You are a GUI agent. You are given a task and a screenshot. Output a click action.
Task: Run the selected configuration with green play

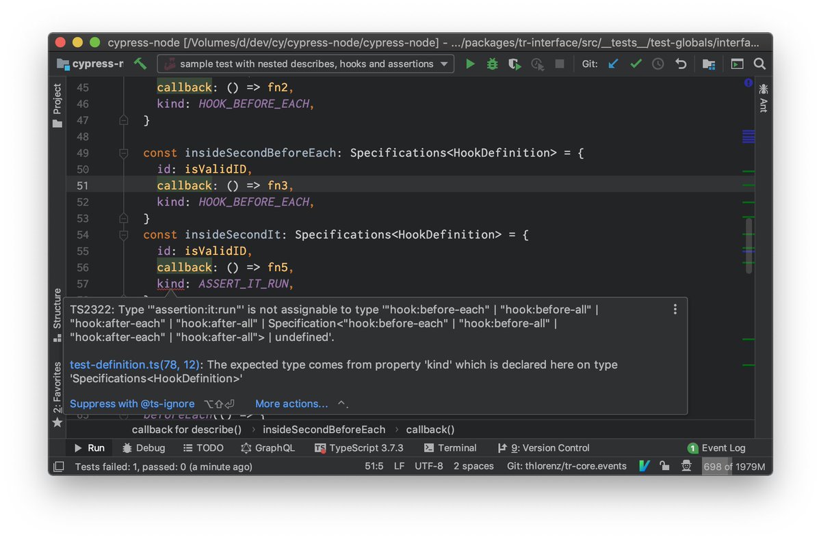point(470,64)
